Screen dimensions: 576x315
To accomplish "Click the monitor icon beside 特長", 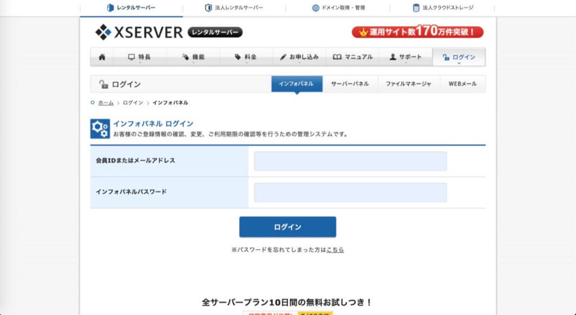I will click(131, 57).
